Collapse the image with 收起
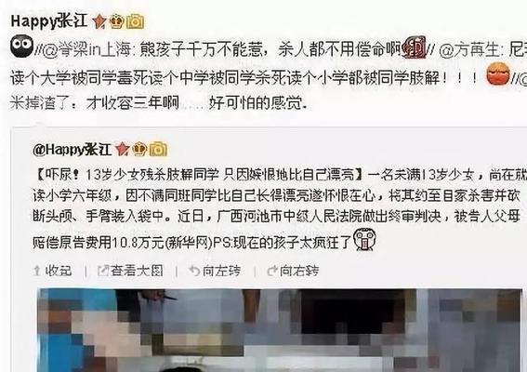Image resolution: width=527 pixels, height=372 pixels. 53,271
